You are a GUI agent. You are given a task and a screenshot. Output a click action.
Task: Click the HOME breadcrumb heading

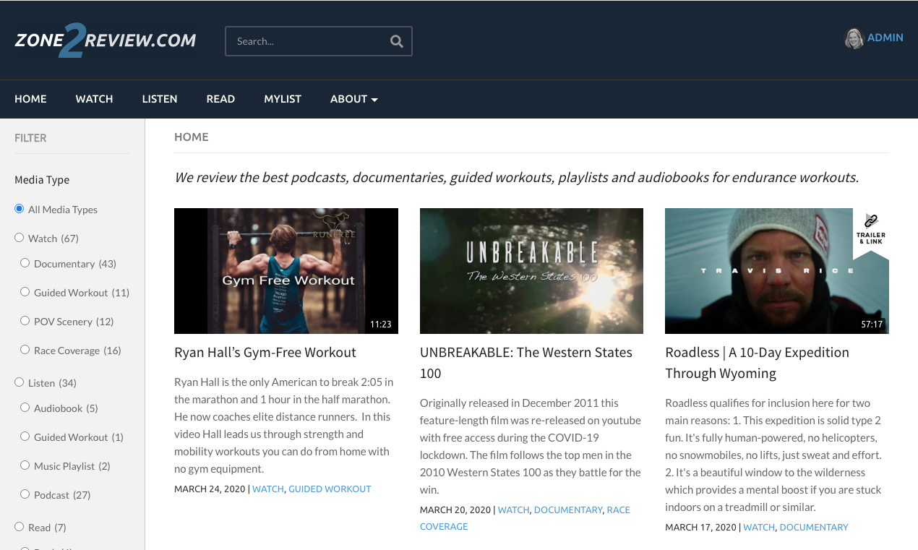point(192,137)
